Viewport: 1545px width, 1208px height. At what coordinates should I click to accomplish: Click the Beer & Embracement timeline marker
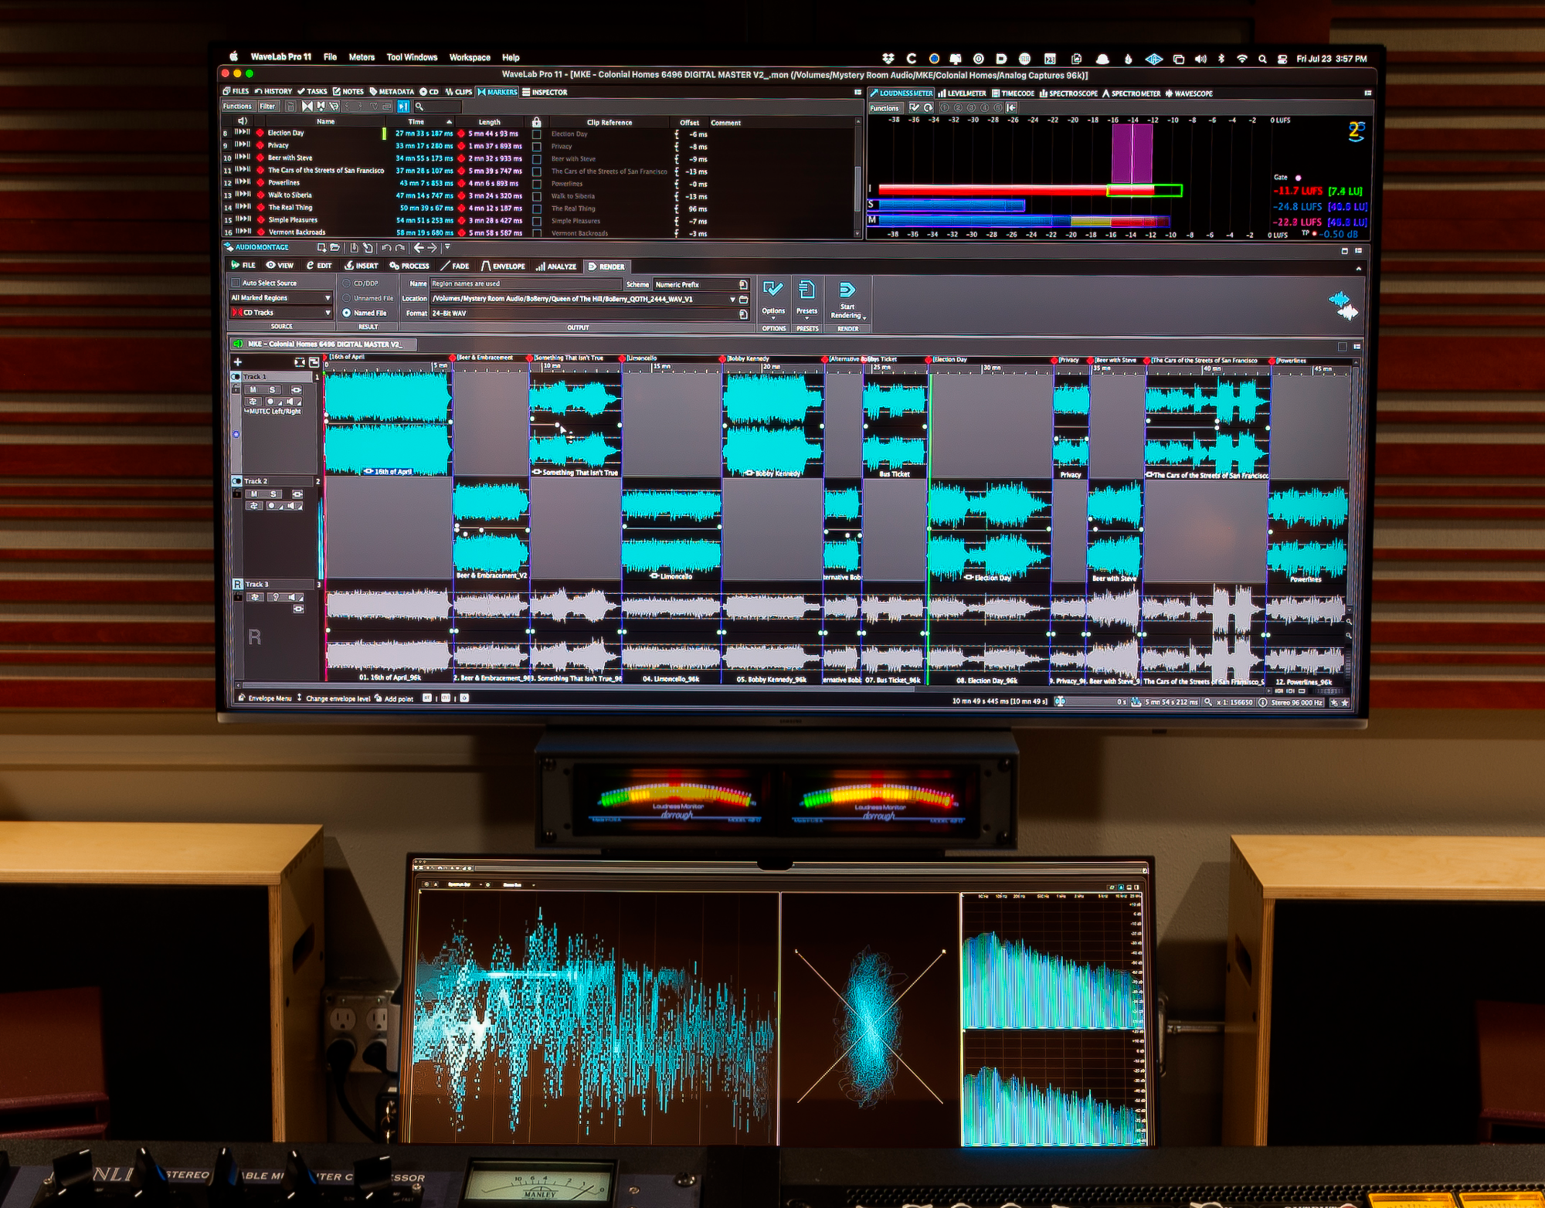[453, 358]
